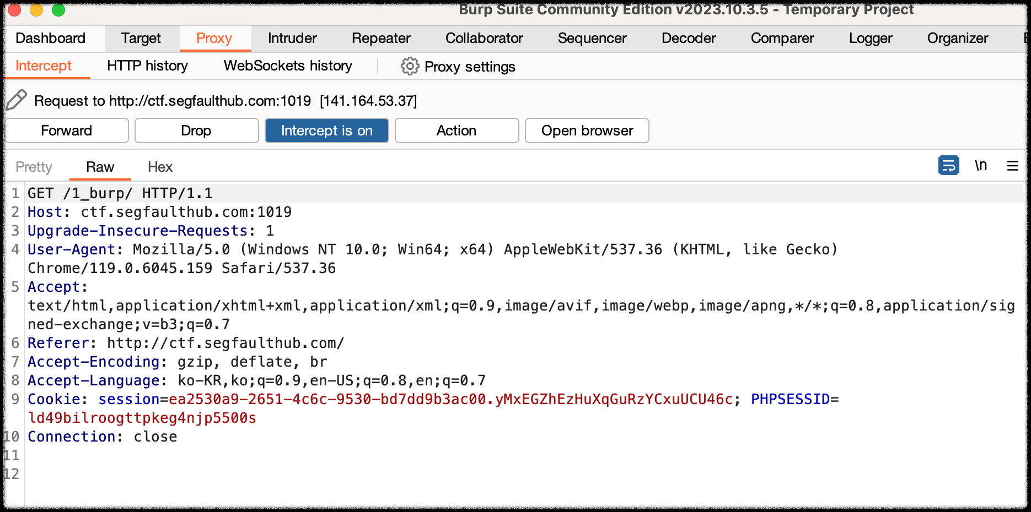The image size is (1031, 512).
Task: Open the Collaborator tab
Action: 484,38
